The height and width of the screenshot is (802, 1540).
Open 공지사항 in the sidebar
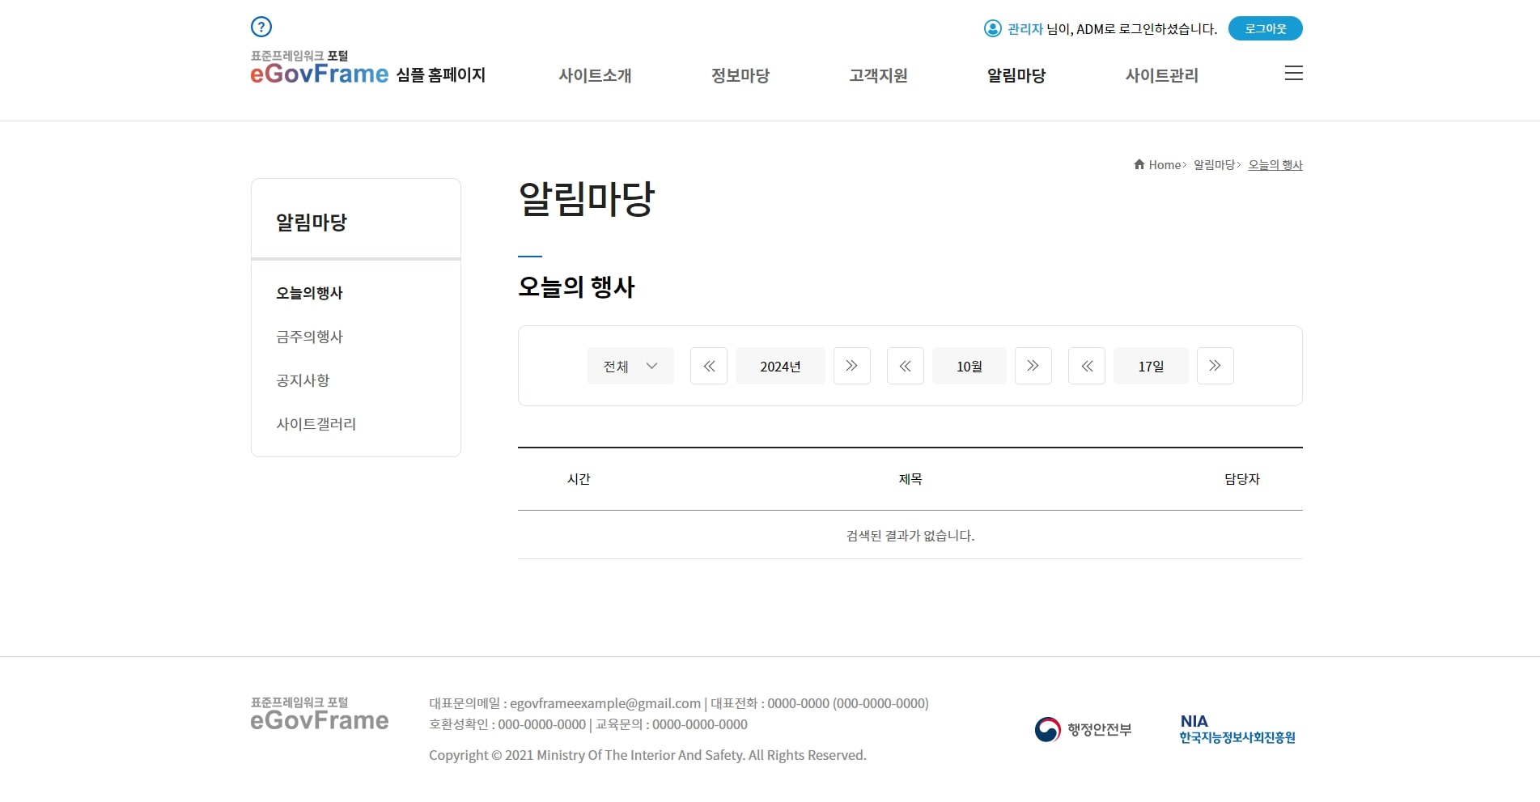(303, 380)
